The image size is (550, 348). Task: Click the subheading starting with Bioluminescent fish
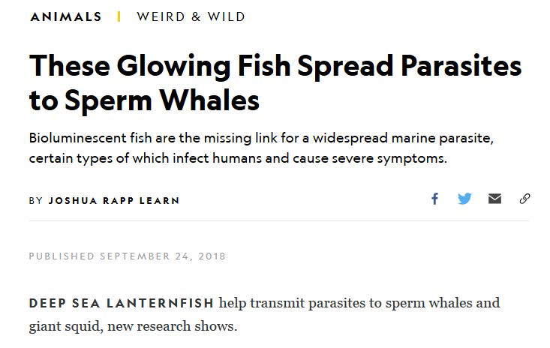point(261,148)
